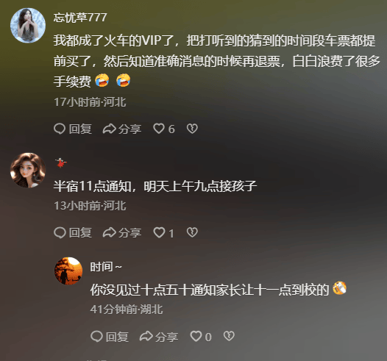This screenshot has height=361, width=387.
Task: Like the comment with 6 likes
Action: tap(164, 129)
